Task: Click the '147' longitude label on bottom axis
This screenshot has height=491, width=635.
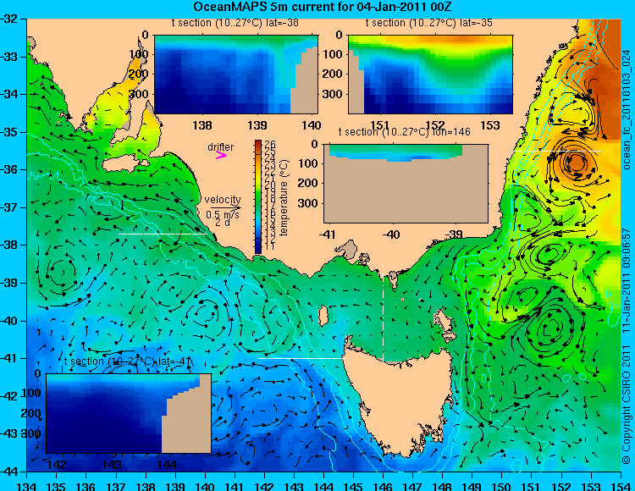Action: 412,485
